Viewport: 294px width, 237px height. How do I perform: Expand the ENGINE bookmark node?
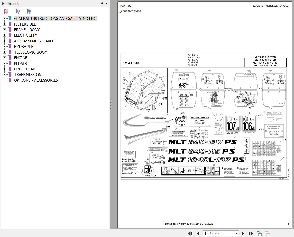point(5,58)
